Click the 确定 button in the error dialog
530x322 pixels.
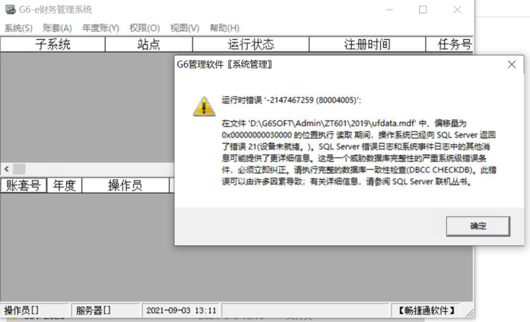click(x=478, y=226)
